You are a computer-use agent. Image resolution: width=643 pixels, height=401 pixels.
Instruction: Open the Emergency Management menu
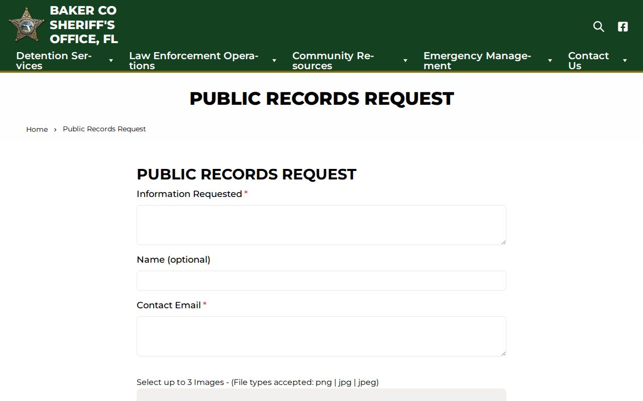[x=477, y=61]
